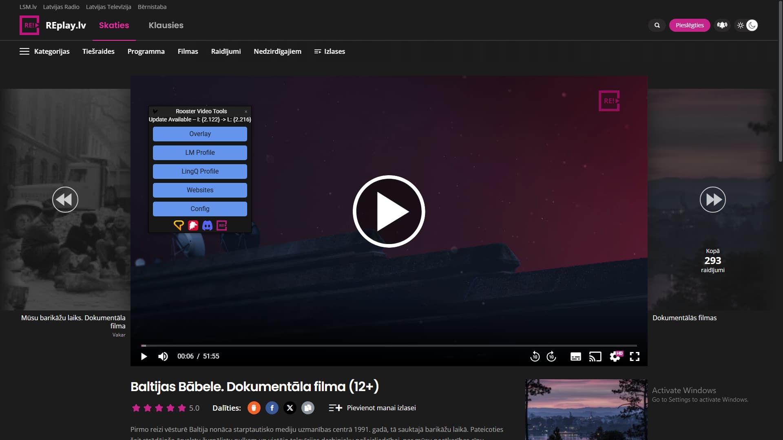This screenshot has width=783, height=440.
Task: Open HD quality settings gear
Action: click(615, 356)
